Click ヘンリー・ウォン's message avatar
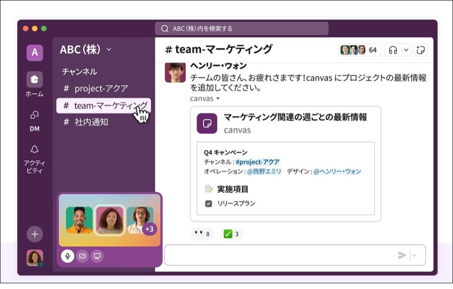 175,72
